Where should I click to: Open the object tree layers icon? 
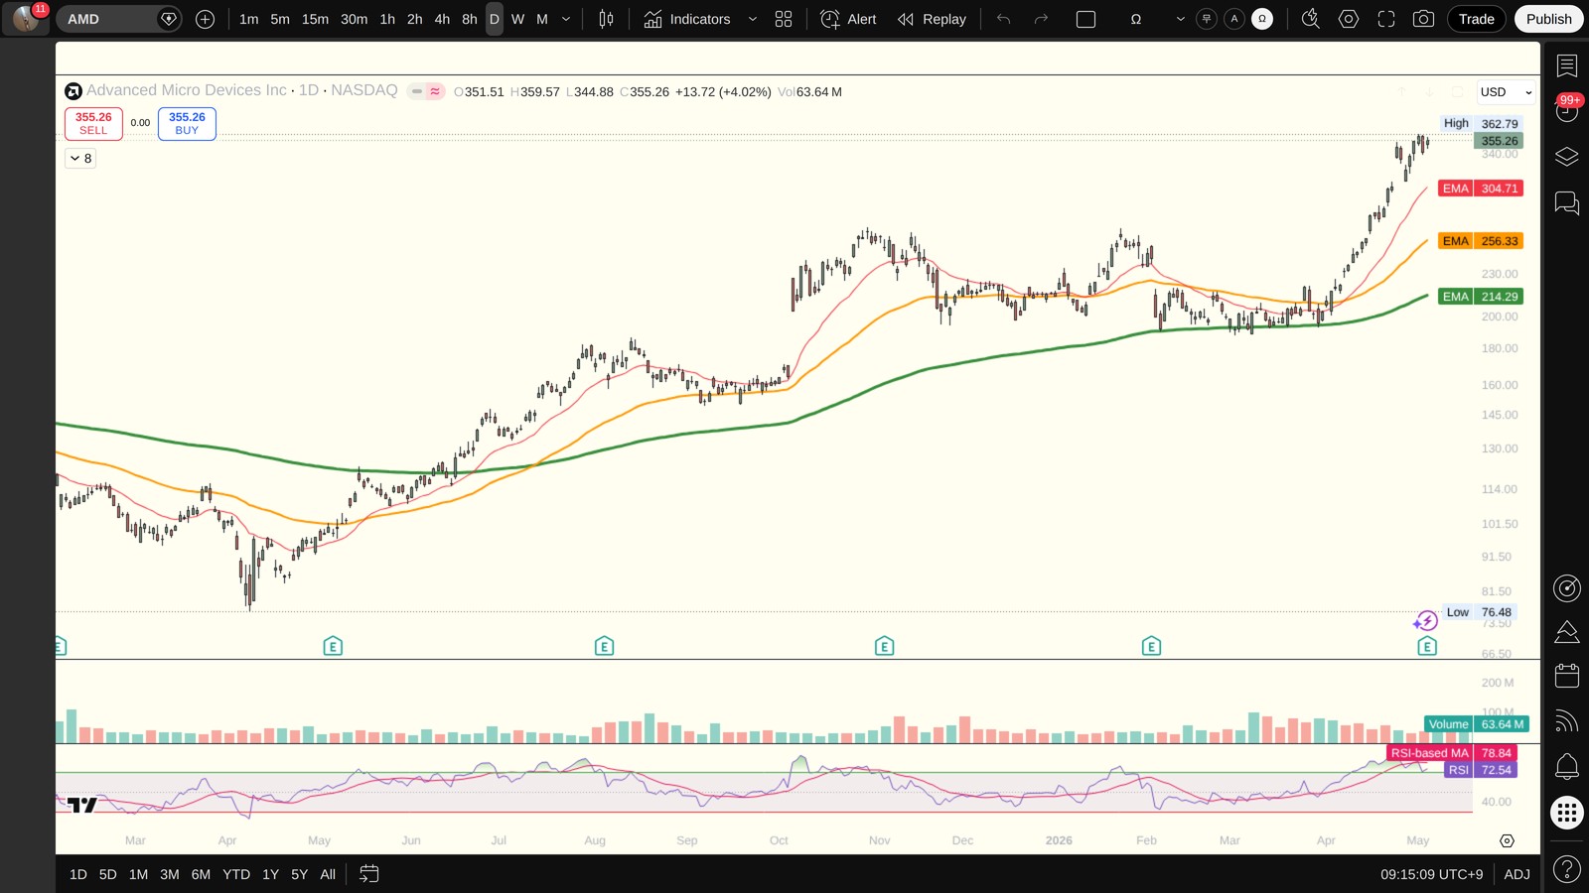tap(1567, 157)
